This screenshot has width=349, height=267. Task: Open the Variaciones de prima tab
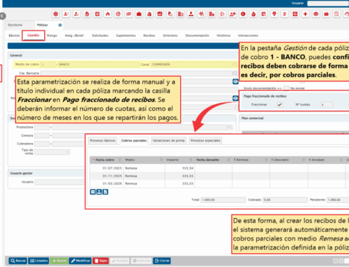[x=168, y=141]
